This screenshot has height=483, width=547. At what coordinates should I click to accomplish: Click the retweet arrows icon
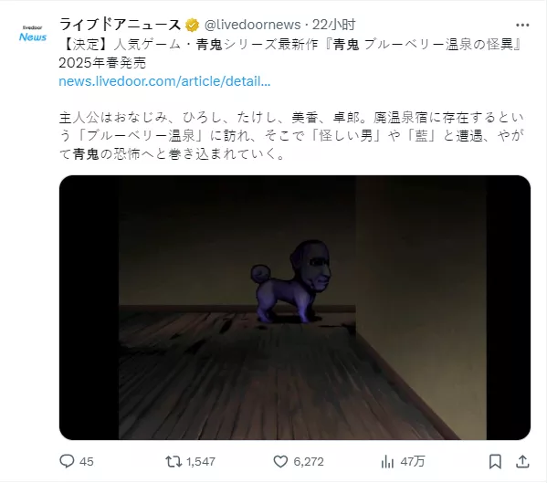pyautogui.click(x=174, y=462)
